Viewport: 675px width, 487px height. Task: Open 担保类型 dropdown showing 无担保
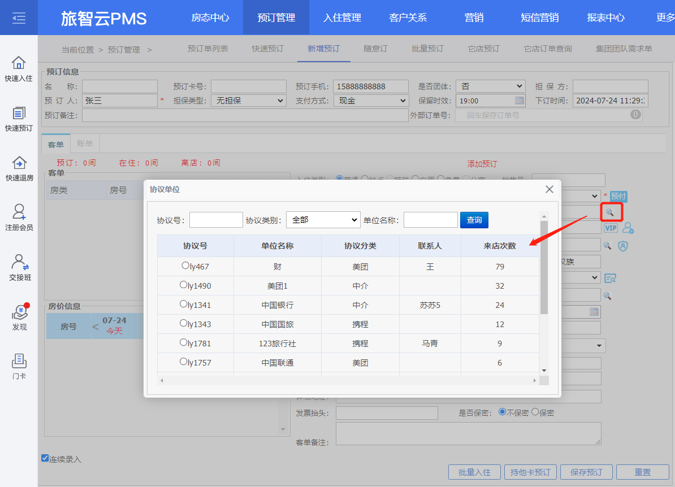tap(249, 101)
